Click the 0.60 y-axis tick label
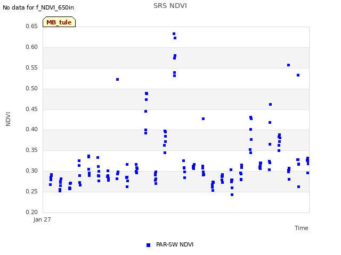 (x=31, y=47)
